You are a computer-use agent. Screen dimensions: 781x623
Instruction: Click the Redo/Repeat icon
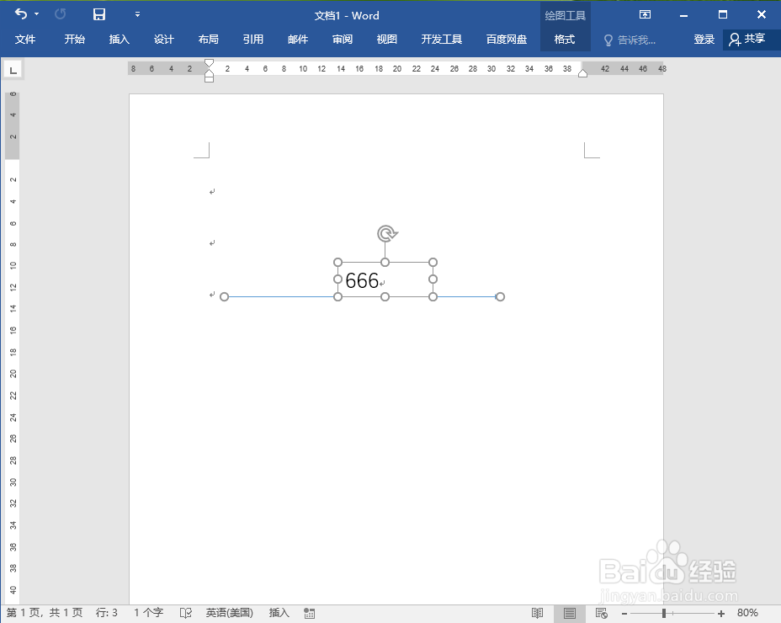[x=61, y=14]
